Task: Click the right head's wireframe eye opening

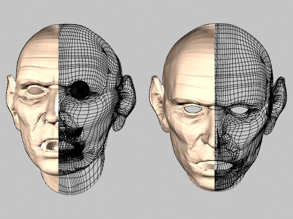Action: [239, 109]
